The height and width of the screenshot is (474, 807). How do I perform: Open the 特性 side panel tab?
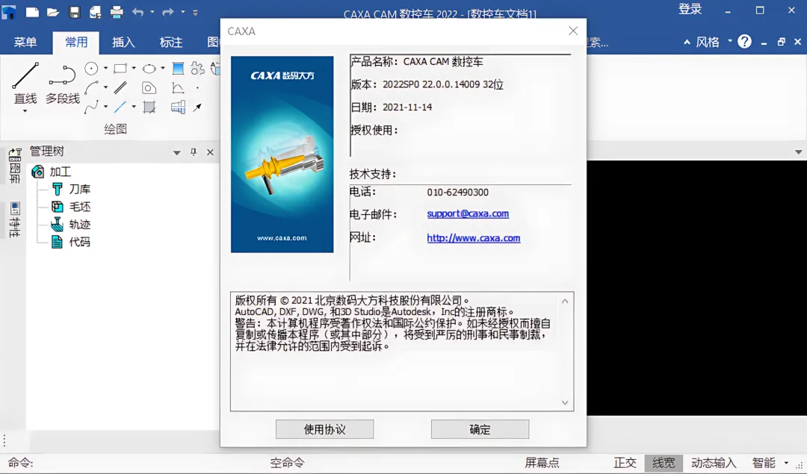[15, 219]
